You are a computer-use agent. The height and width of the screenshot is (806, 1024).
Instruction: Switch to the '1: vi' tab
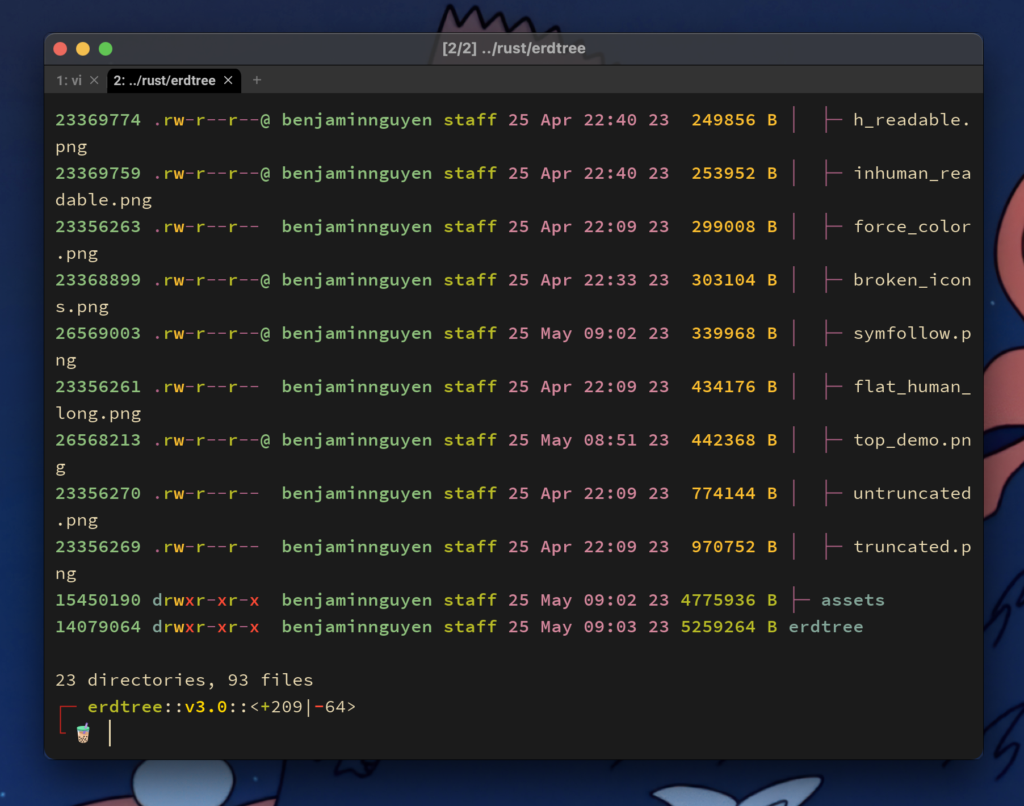pos(69,81)
